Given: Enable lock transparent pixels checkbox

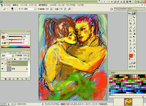Looking at the screenshot, I should (7, 59).
